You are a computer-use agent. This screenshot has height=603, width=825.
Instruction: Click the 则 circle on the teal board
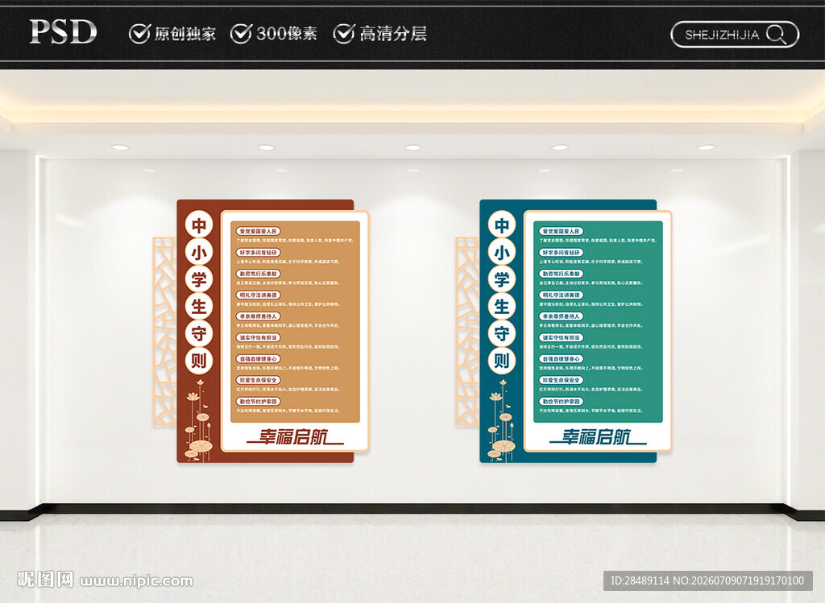coord(502,361)
